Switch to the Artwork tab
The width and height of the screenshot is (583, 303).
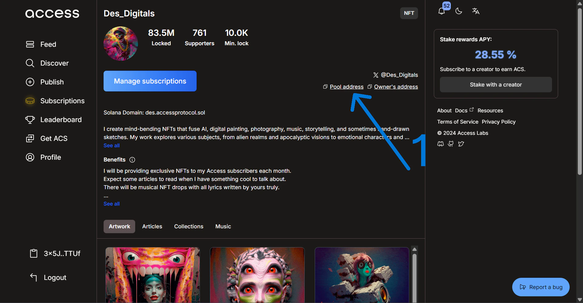(119, 226)
